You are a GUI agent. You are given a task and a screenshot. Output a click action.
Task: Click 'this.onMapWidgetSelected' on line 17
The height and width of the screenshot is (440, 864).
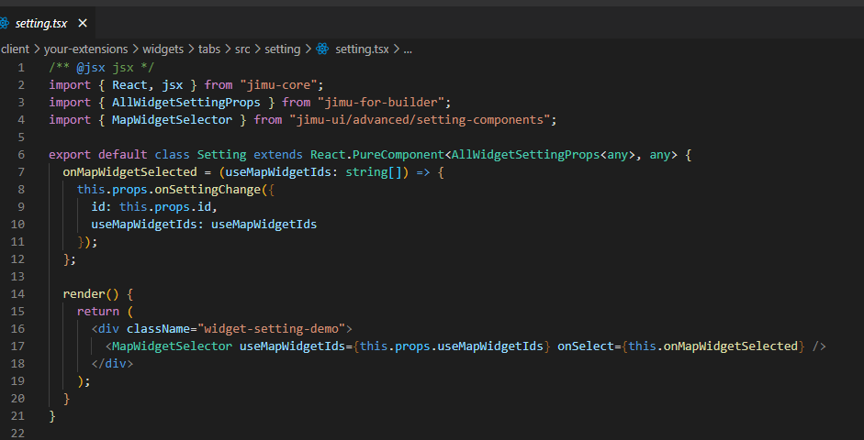click(x=713, y=346)
